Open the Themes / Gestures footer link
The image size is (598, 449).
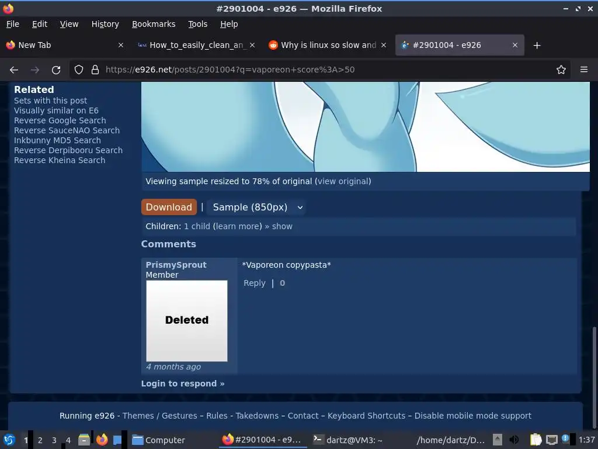click(160, 416)
